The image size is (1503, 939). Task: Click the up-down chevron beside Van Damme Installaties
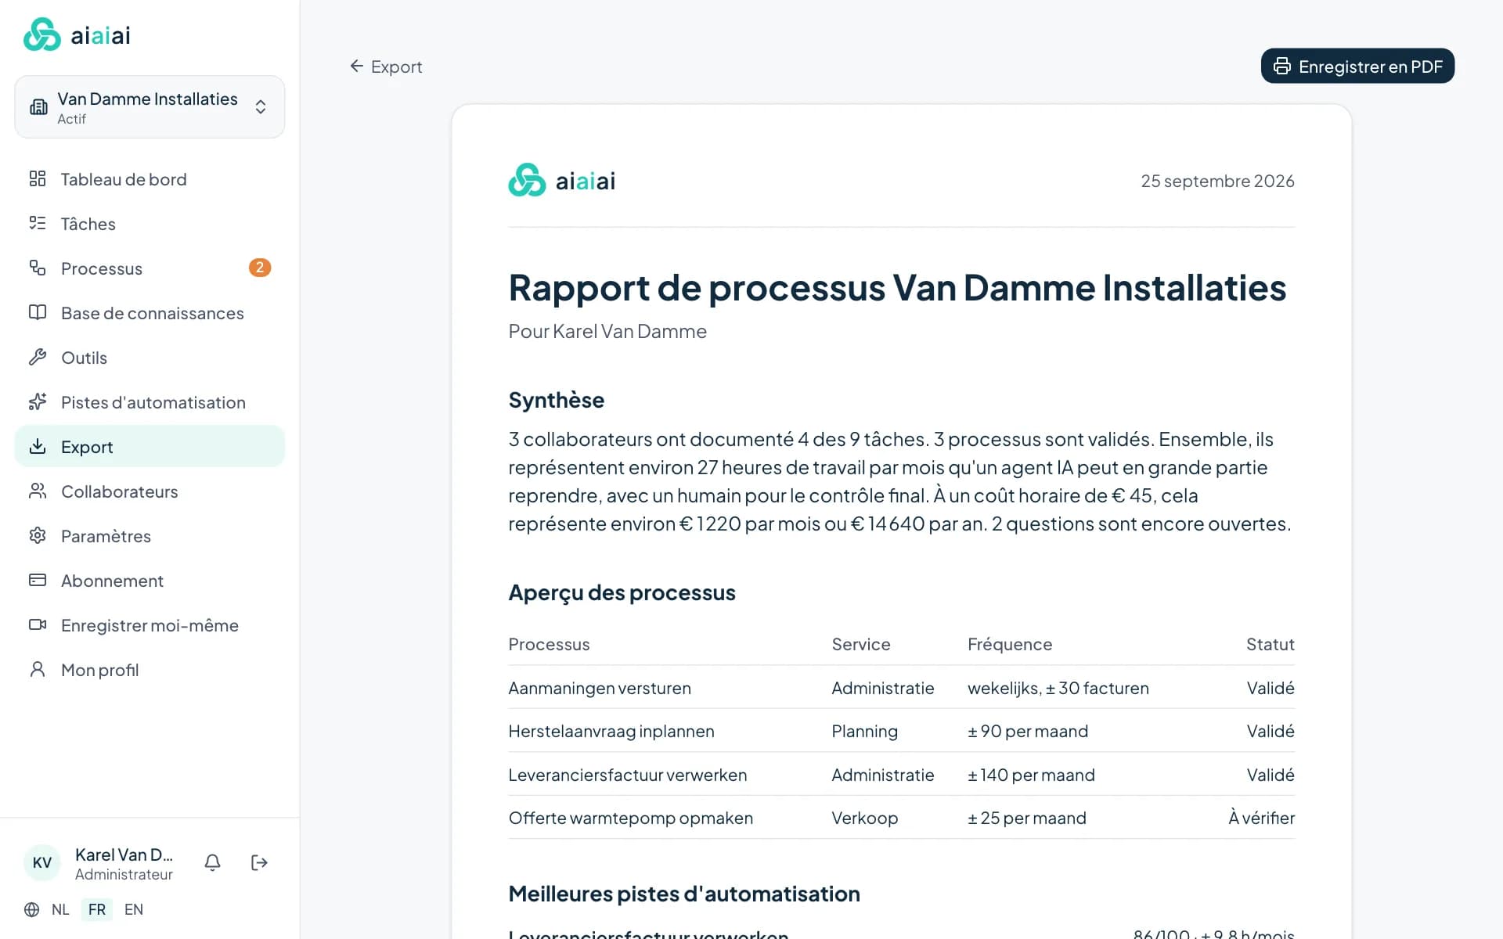(x=261, y=107)
